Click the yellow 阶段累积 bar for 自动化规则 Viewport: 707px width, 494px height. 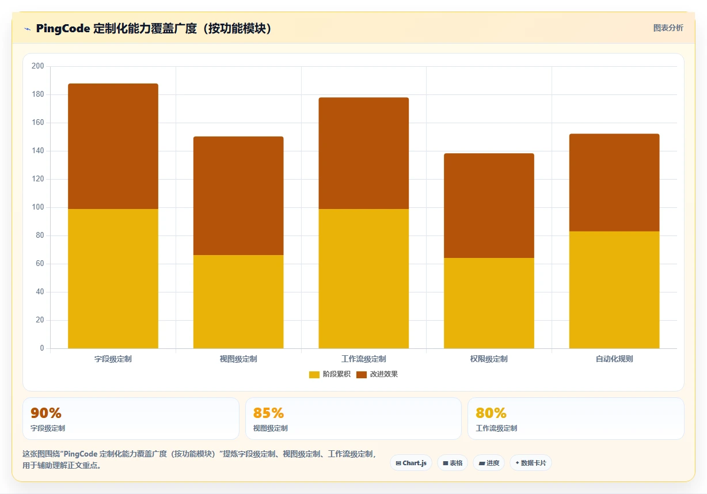tap(614, 290)
